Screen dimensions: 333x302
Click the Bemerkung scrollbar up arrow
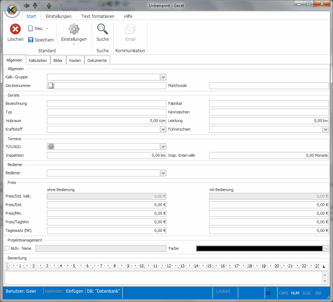[x=325, y=274]
